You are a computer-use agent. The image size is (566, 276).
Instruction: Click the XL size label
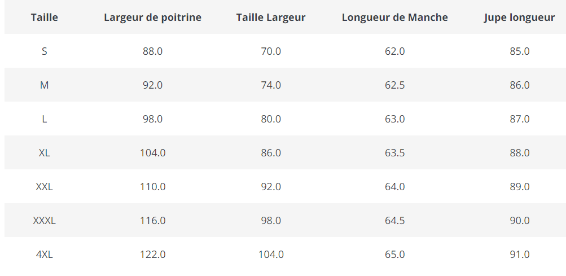click(x=45, y=153)
